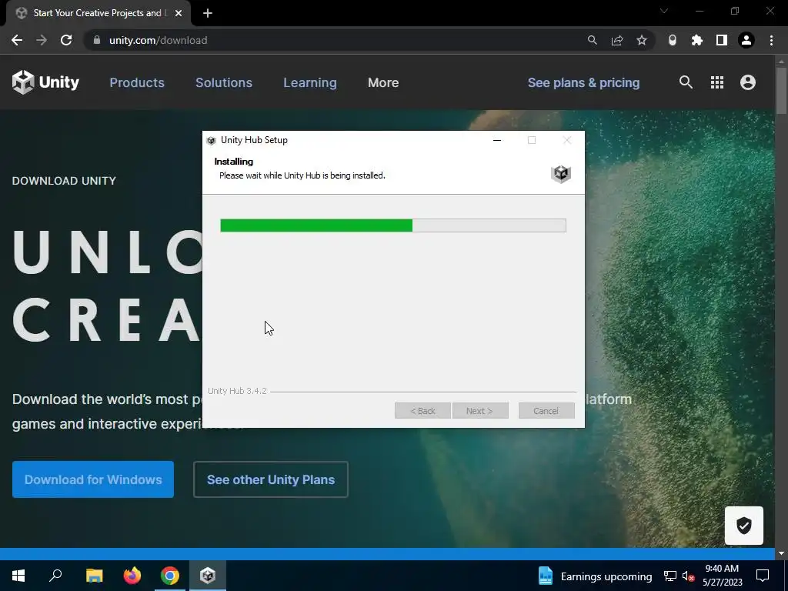
Task: Click the site info lock icon
Action: click(x=97, y=40)
